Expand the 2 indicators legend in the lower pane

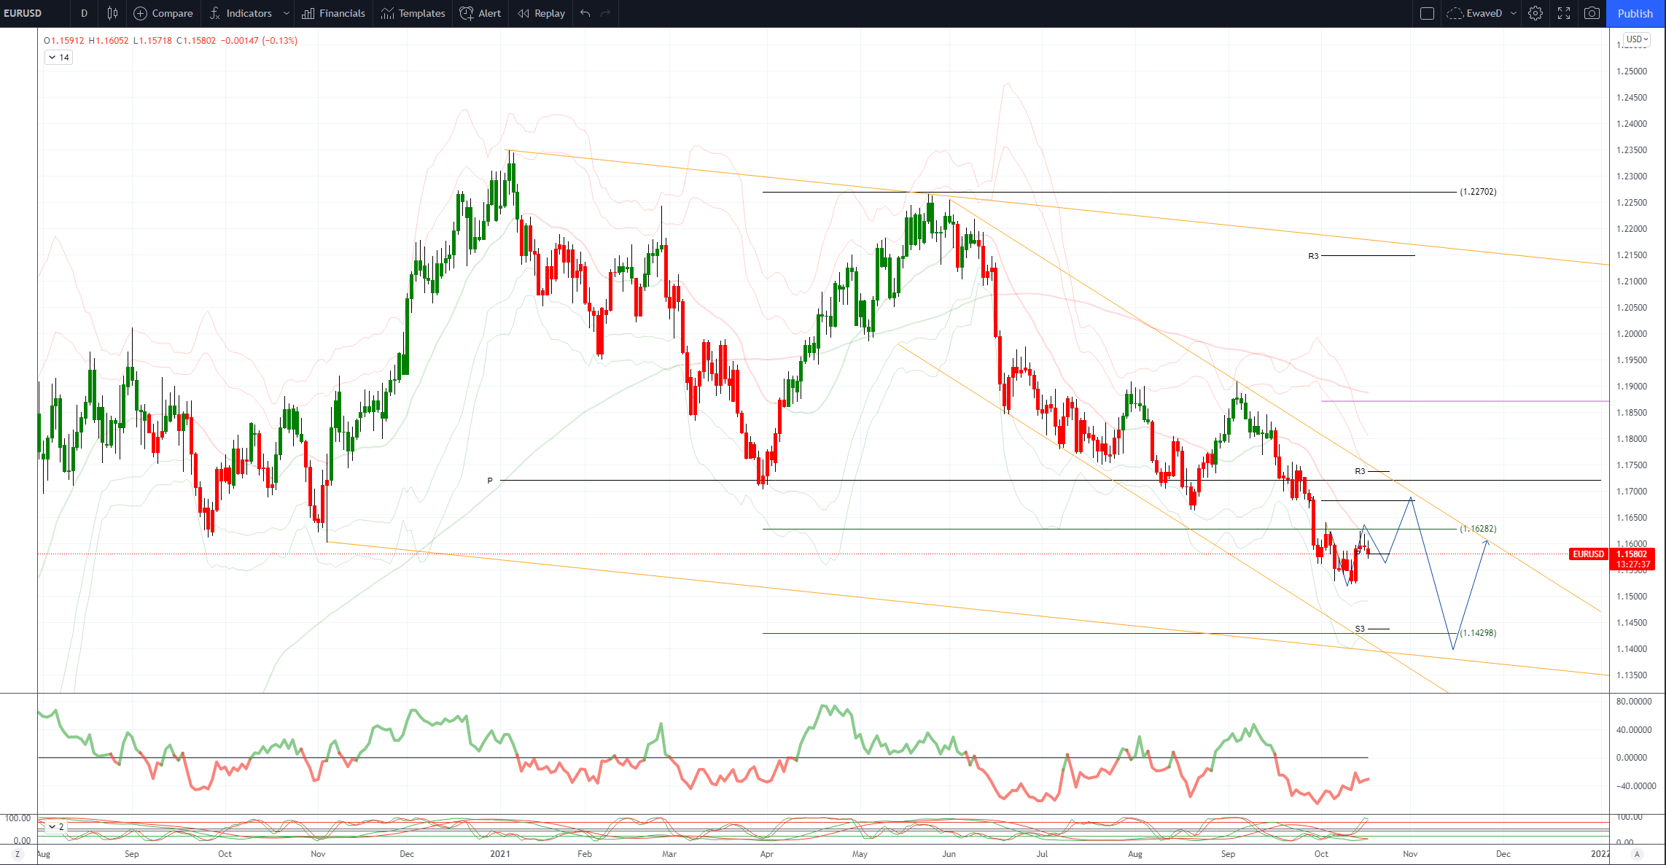click(x=56, y=826)
